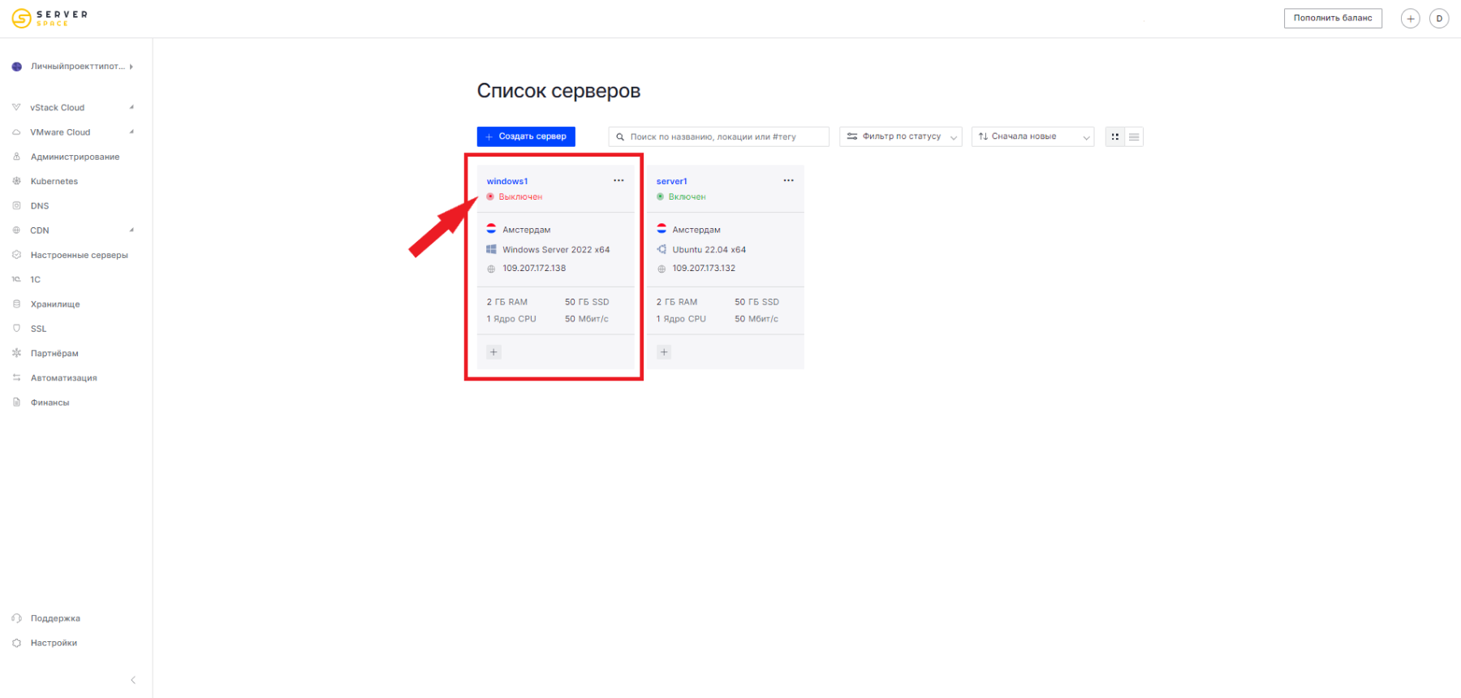Click the Партнёрам snowflake icon
This screenshot has width=1461, height=698.
(16, 353)
